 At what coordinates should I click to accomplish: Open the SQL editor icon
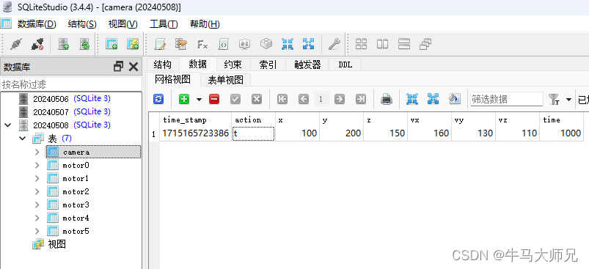click(161, 44)
